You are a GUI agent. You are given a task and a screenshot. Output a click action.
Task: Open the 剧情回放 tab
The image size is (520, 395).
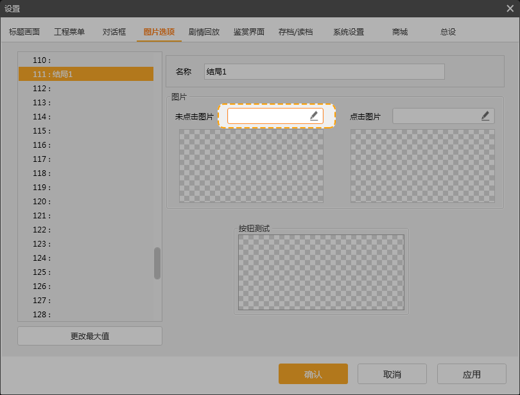[203, 31]
